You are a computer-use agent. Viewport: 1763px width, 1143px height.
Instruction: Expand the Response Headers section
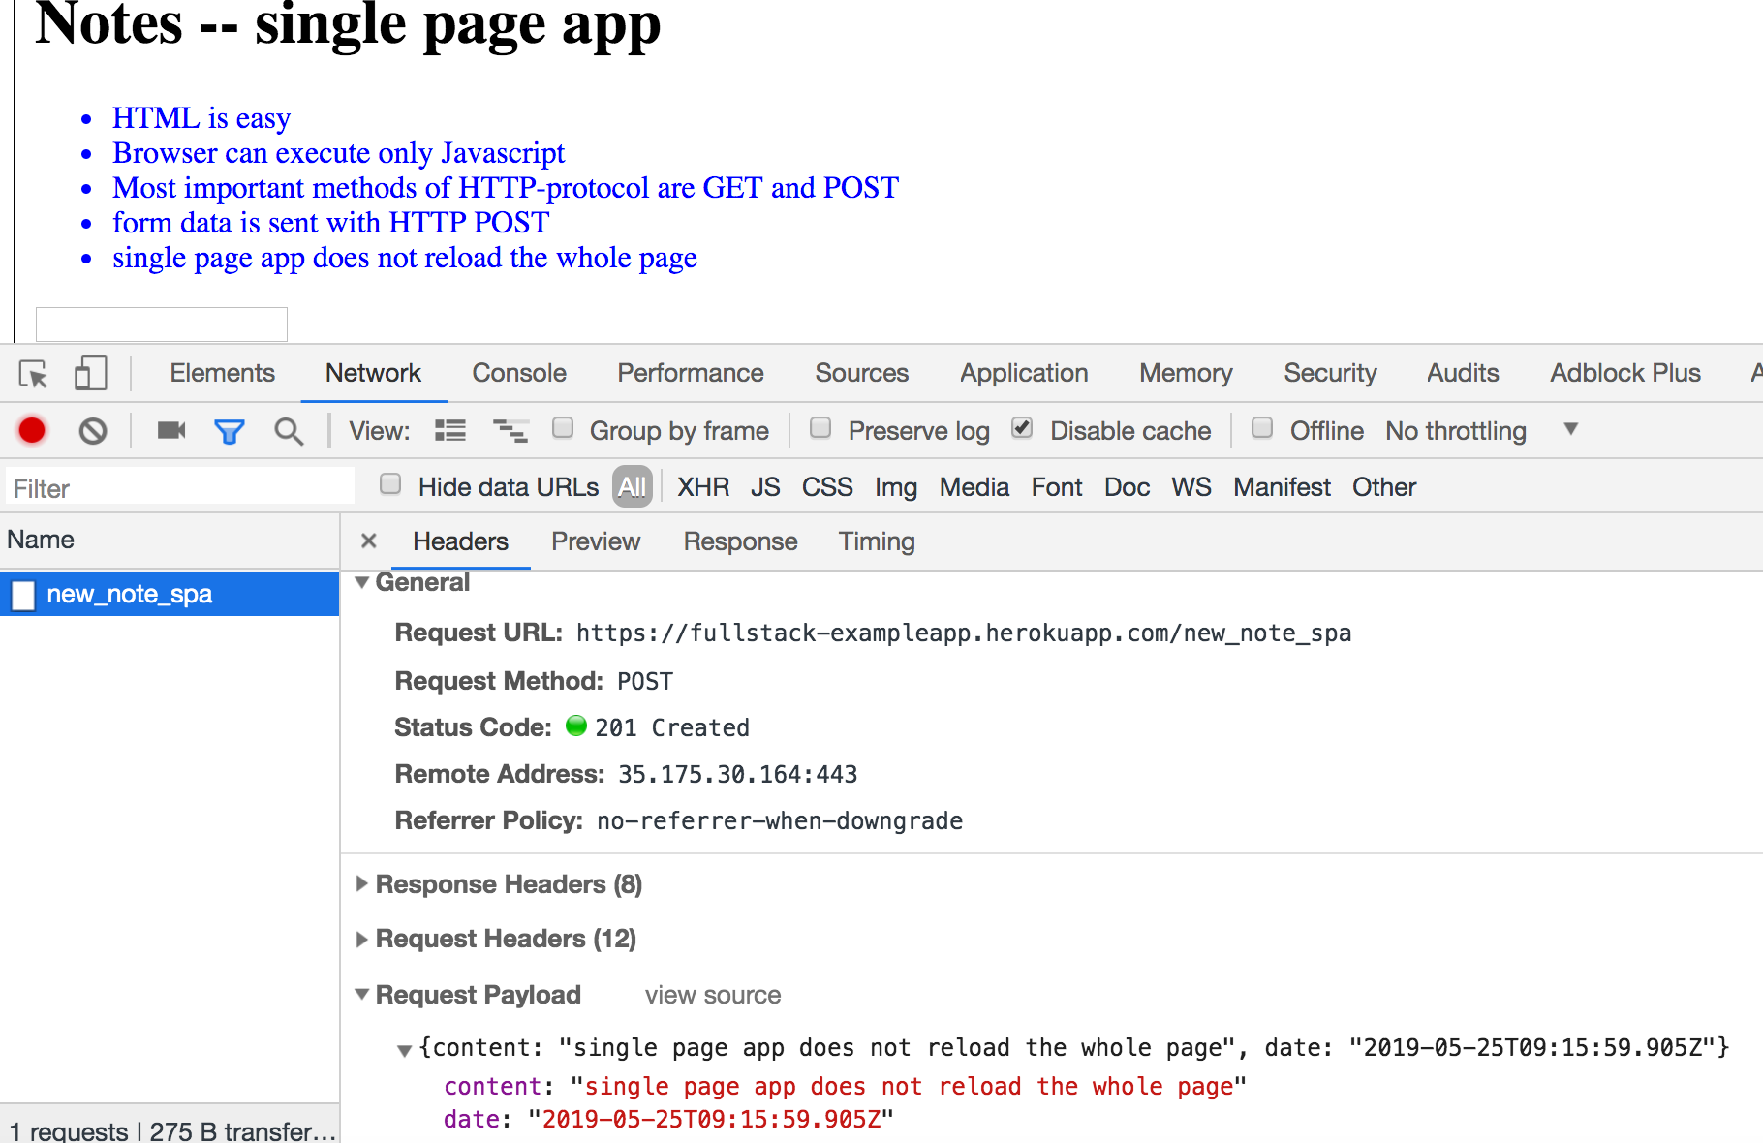509,884
